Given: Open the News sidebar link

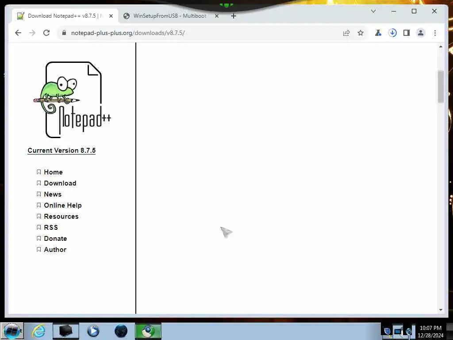Looking at the screenshot, I should pyautogui.click(x=53, y=194).
